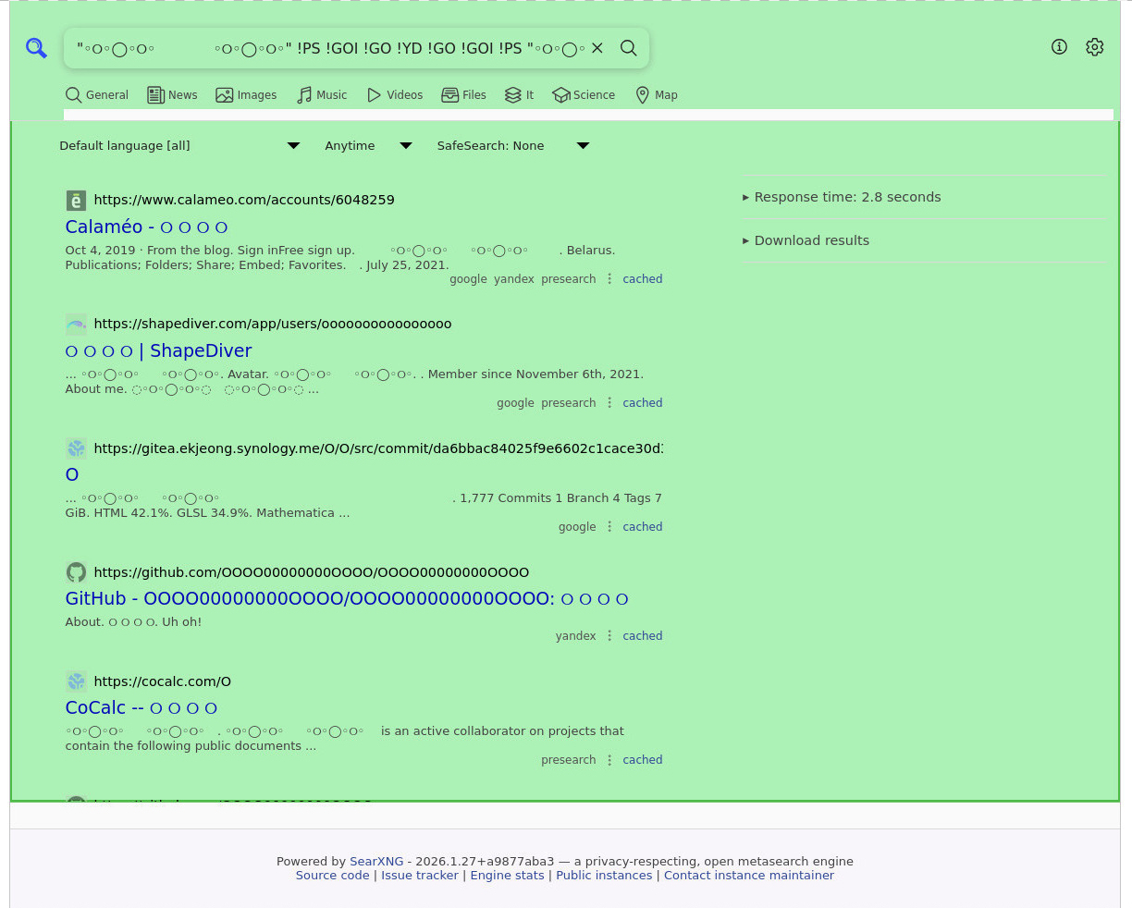The image size is (1132, 908).
Task: Switch to the Videos category tab
Action: pyautogui.click(x=395, y=95)
